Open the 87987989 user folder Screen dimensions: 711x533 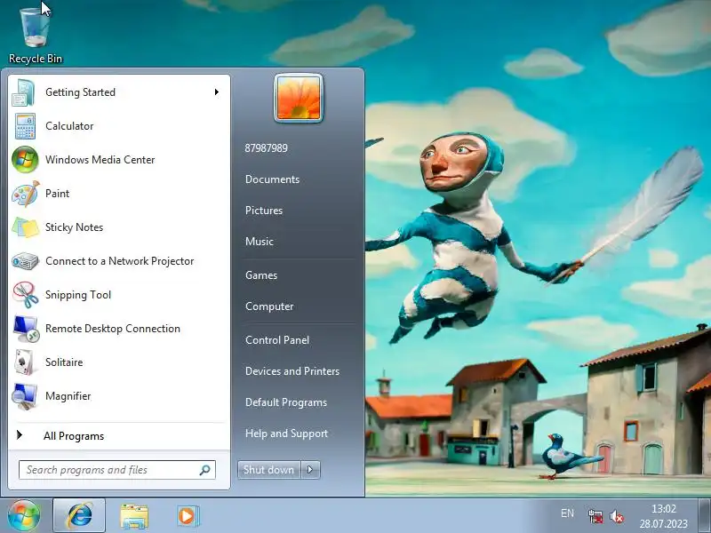266,148
